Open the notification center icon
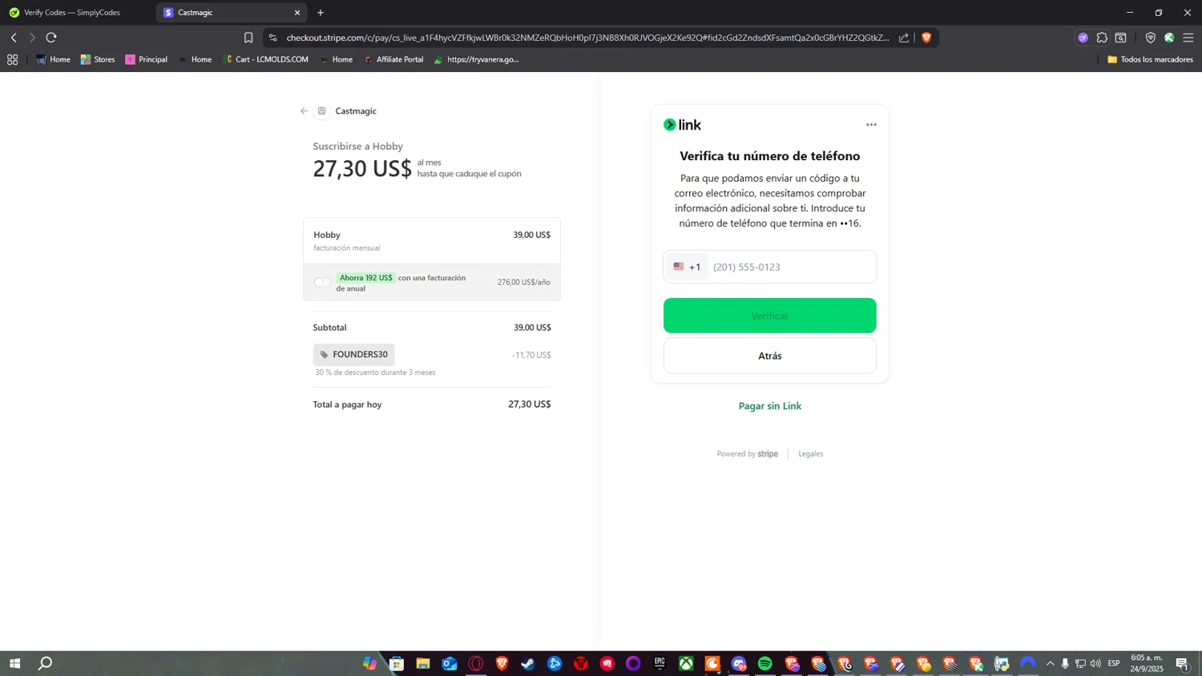Image resolution: width=1202 pixels, height=676 pixels. pos(1182,663)
